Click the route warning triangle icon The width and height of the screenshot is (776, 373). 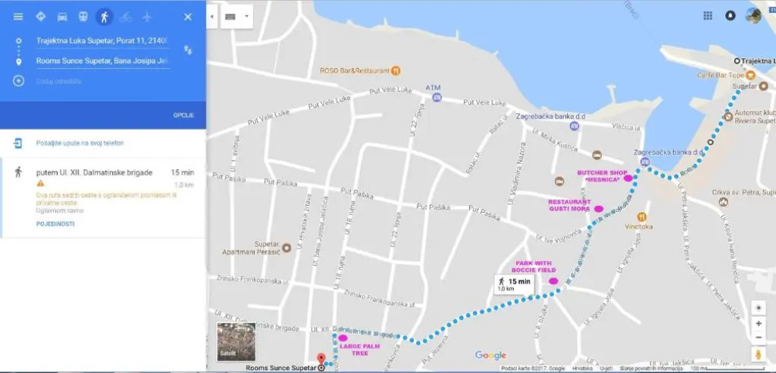tap(40, 184)
